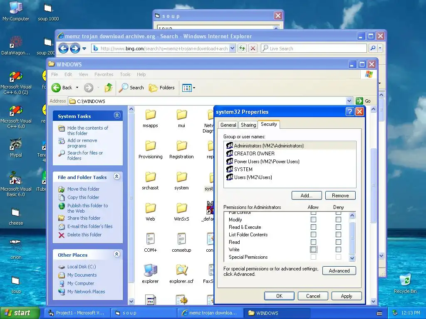Screen dimensions: 426x319
Task: Select COM+ log file
Action: 150,243
